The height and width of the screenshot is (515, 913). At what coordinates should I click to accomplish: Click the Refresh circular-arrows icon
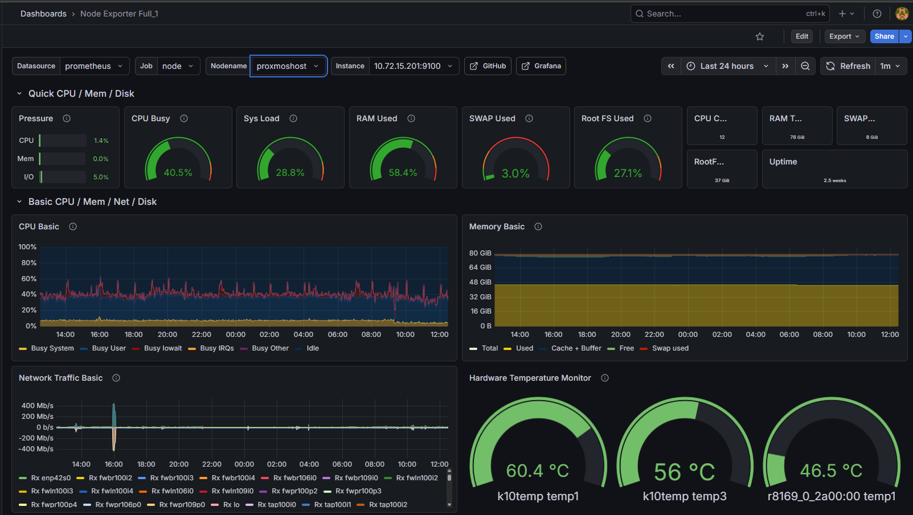pos(831,66)
